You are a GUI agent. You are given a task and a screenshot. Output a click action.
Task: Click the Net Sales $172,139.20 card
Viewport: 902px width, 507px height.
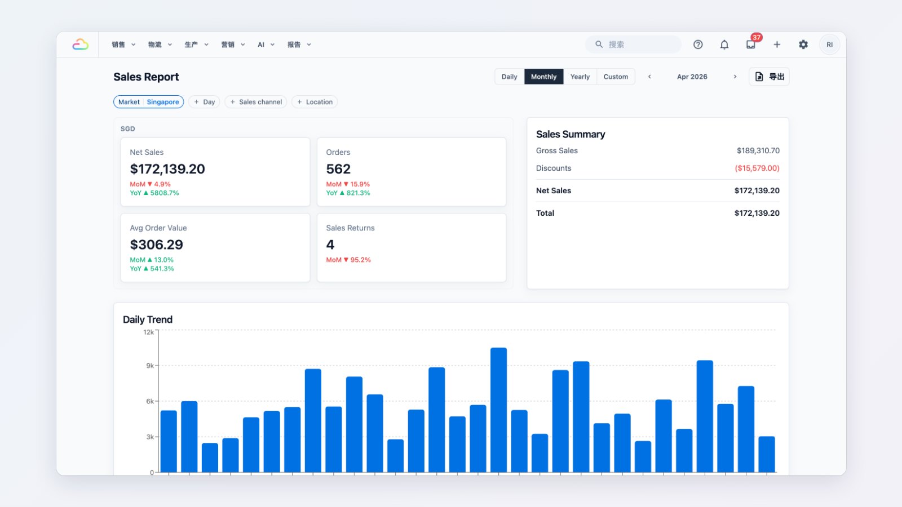pyautogui.click(x=215, y=172)
